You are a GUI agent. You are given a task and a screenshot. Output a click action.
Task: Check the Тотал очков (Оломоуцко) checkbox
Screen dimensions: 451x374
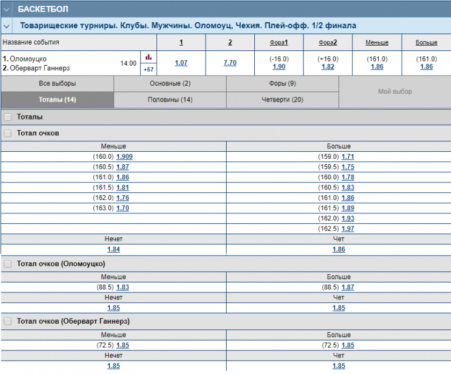click(x=8, y=264)
